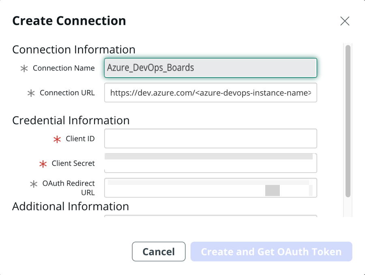Click the Connection URL field

click(x=210, y=92)
